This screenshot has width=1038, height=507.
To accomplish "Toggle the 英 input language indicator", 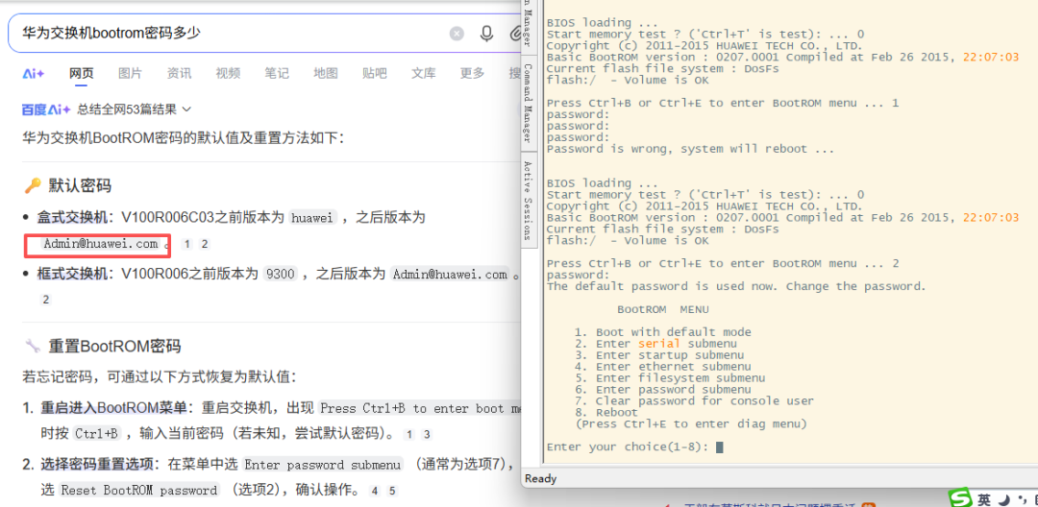I will 984,499.
